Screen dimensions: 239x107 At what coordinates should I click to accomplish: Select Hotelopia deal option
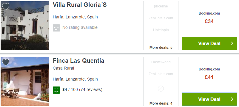pos(161,30)
